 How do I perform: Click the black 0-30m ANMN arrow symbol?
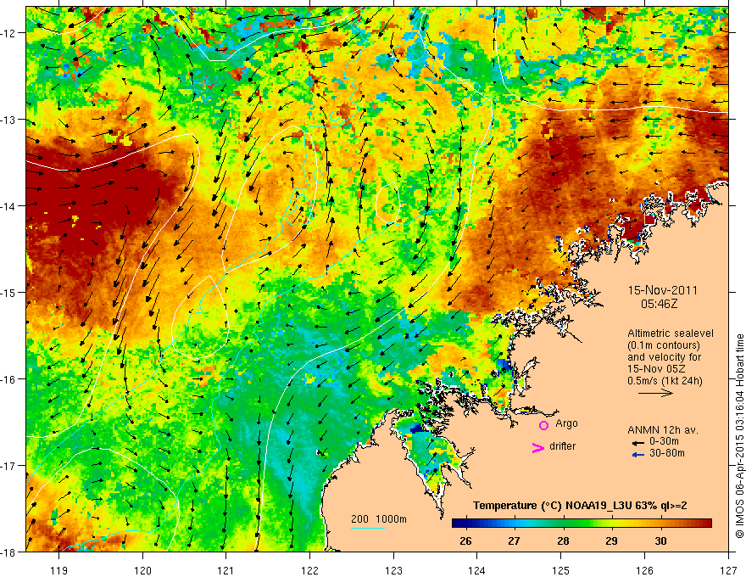tap(638, 443)
